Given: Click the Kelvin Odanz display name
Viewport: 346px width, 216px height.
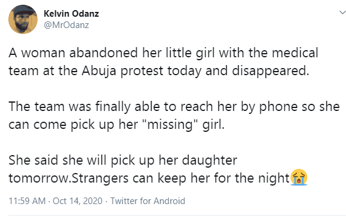Looking at the screenshot, I should (x=71, y=14).
